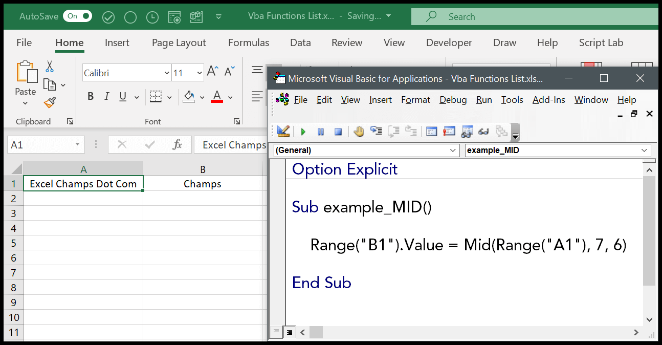Screen dimensions: 662x345
Task: Switch to the Developer ribbon tab
Action: click(450, 43)
